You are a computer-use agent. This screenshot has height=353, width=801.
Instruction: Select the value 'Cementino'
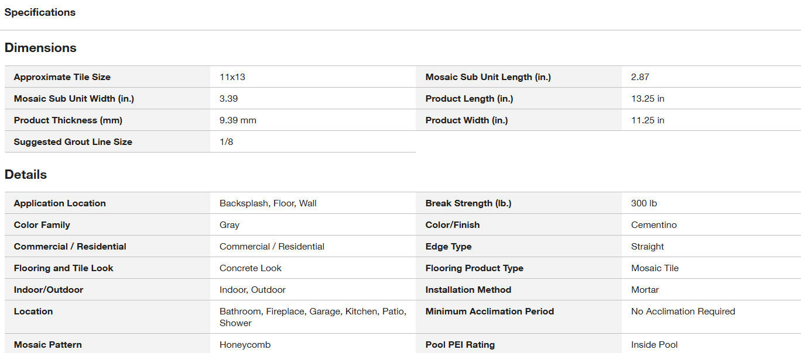click(654, 225)
